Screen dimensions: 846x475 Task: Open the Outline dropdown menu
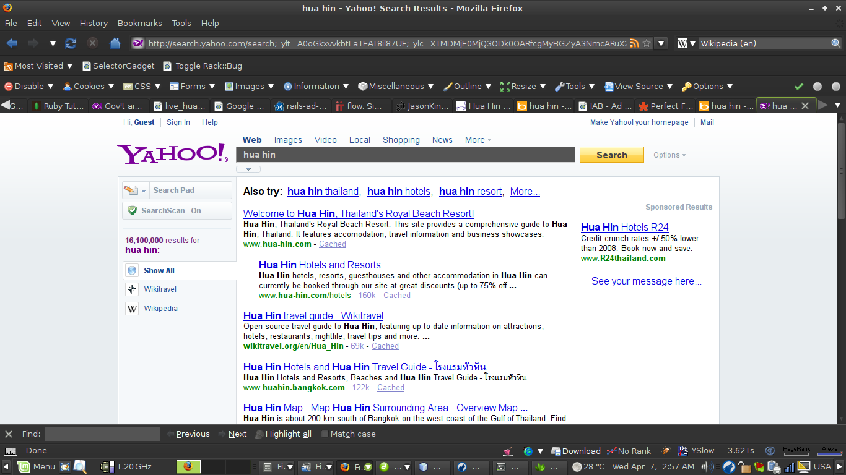click(x=467, y=87)
